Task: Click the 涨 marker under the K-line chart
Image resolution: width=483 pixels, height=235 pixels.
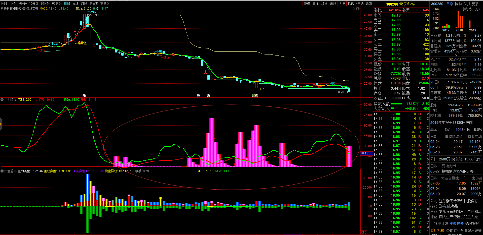Action: point(84,96)
